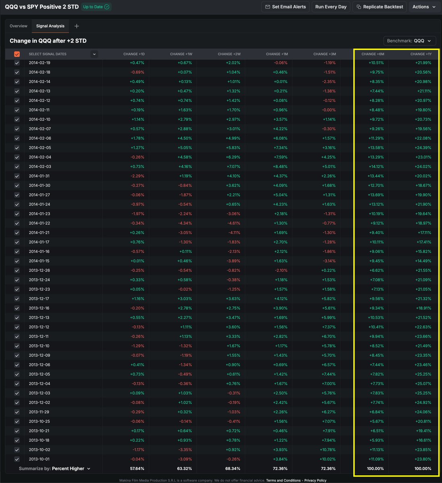
Task: Click the 2014-02-06 signal date
Action: click(40, 138)
